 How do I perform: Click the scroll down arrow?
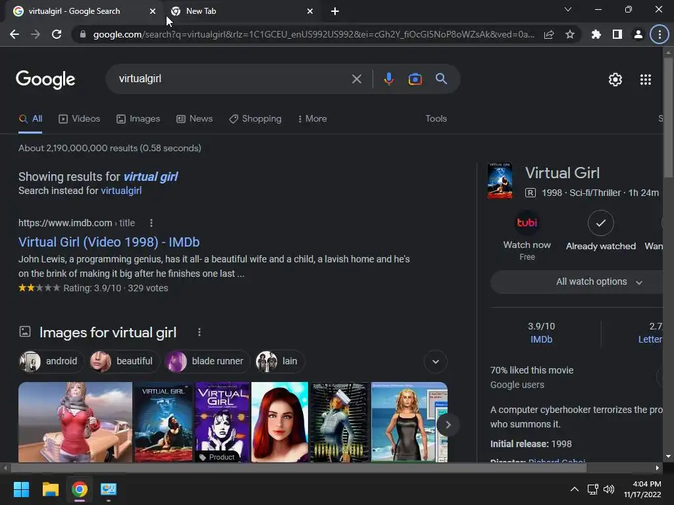click(x=668, y=456)
